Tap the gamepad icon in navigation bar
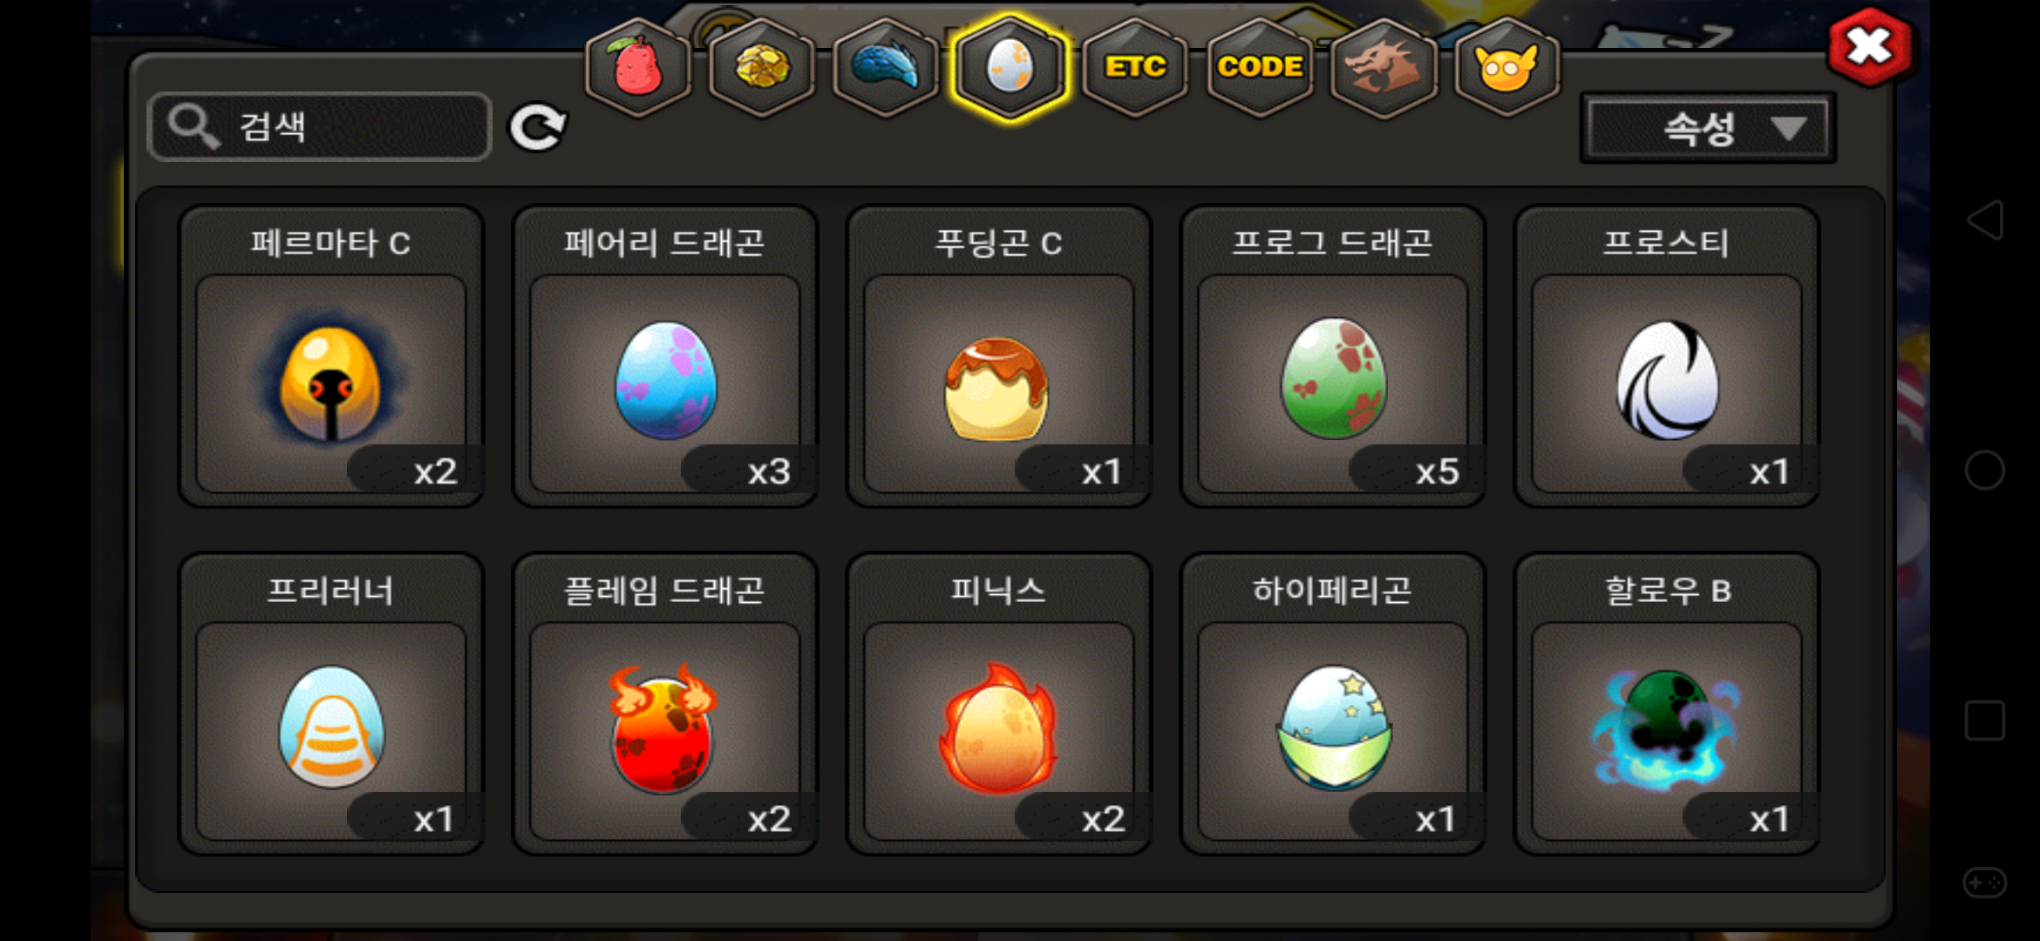 coord(1985,883)
